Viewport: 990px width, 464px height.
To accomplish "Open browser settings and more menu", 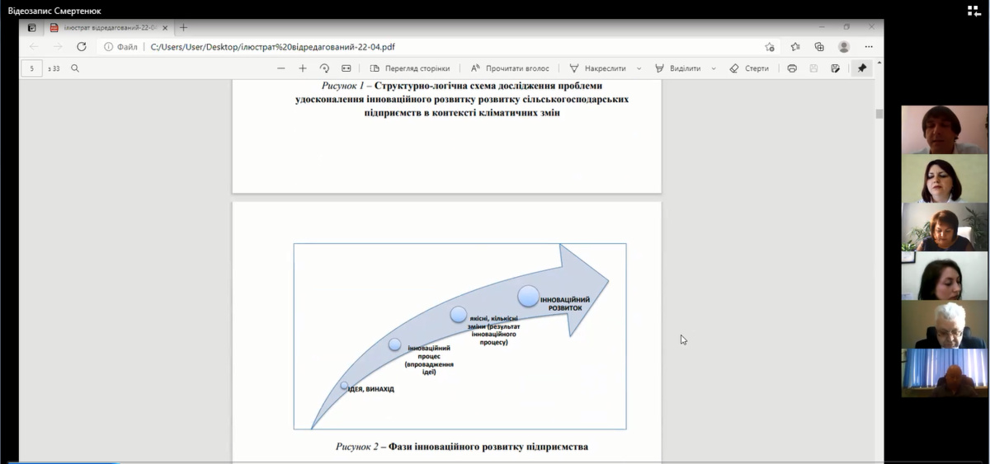I will coord(867,47).
